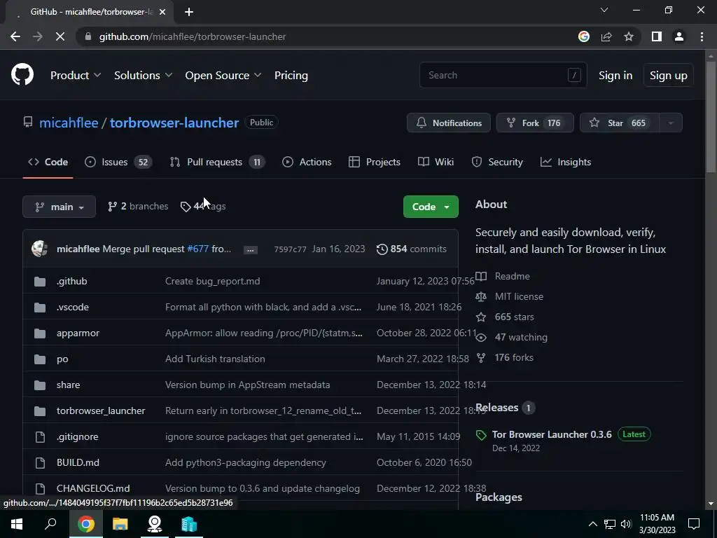Switch to Pull requests tab
Image resolution: width=717 pixels, height=538 pixels.
coord(218,162)
